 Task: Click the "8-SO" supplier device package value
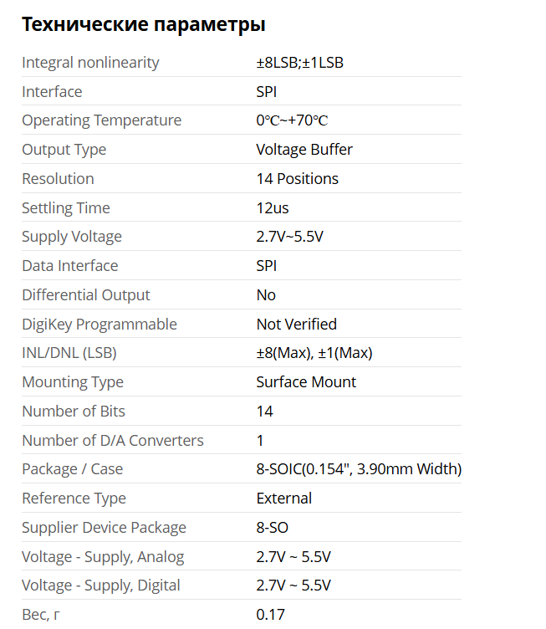(x=273, y=528)
